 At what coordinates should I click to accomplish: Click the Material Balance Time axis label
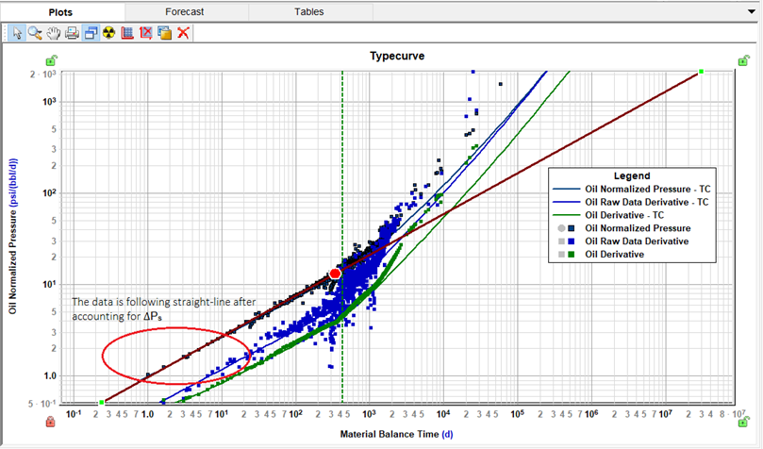click(x=390, y=434)
